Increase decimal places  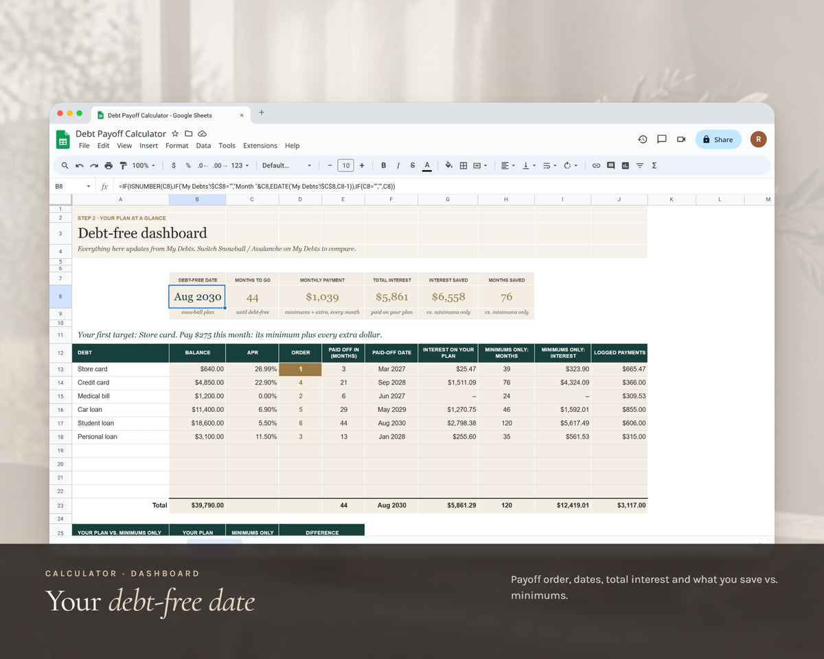coord(220,165)
